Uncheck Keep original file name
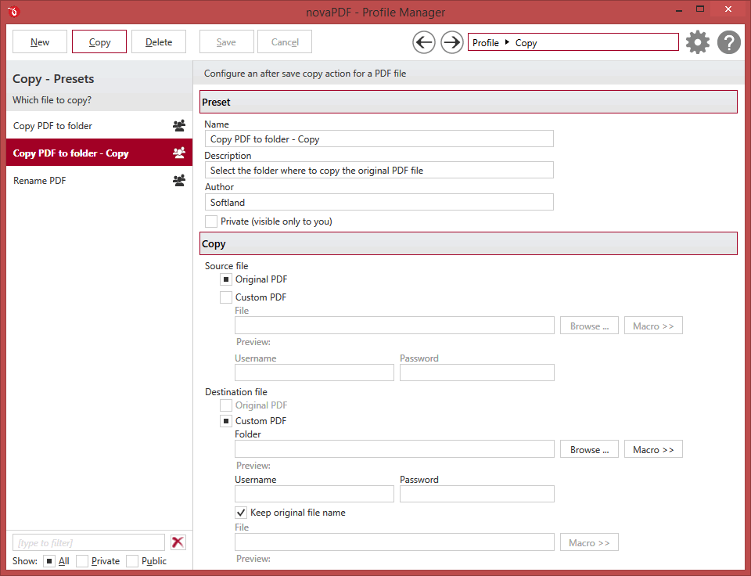751x576 pixels. pos(241,513)
